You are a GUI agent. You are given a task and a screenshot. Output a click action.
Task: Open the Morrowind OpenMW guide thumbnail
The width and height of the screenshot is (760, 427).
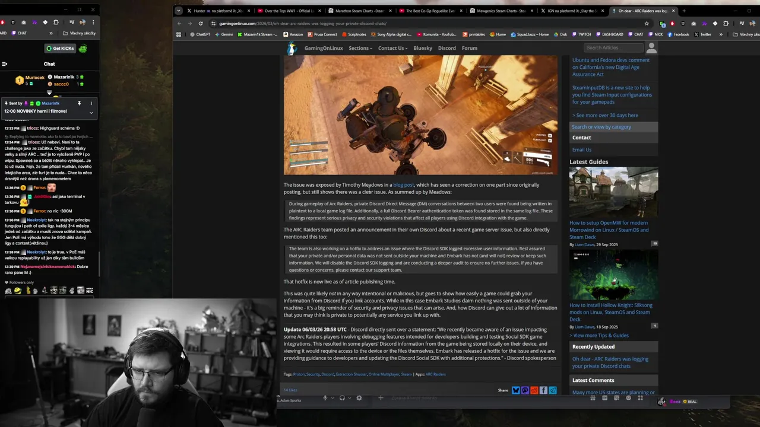coord(613,193)
